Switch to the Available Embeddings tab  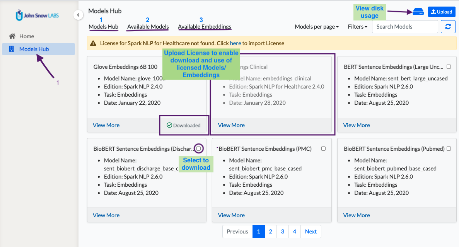coord(204,27)
